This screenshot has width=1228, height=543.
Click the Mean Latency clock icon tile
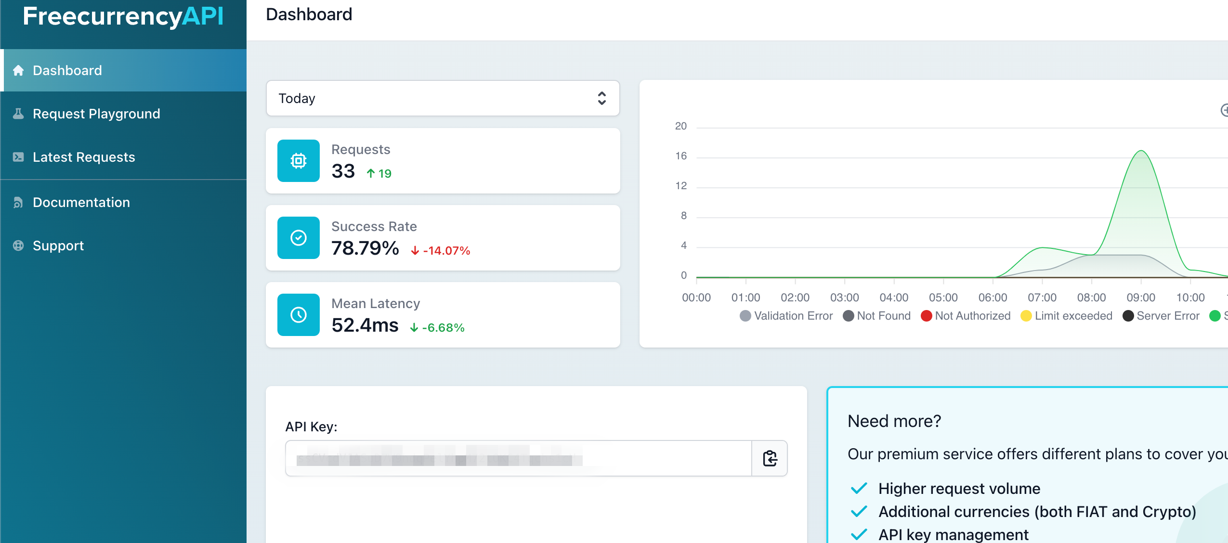(299, 315)
